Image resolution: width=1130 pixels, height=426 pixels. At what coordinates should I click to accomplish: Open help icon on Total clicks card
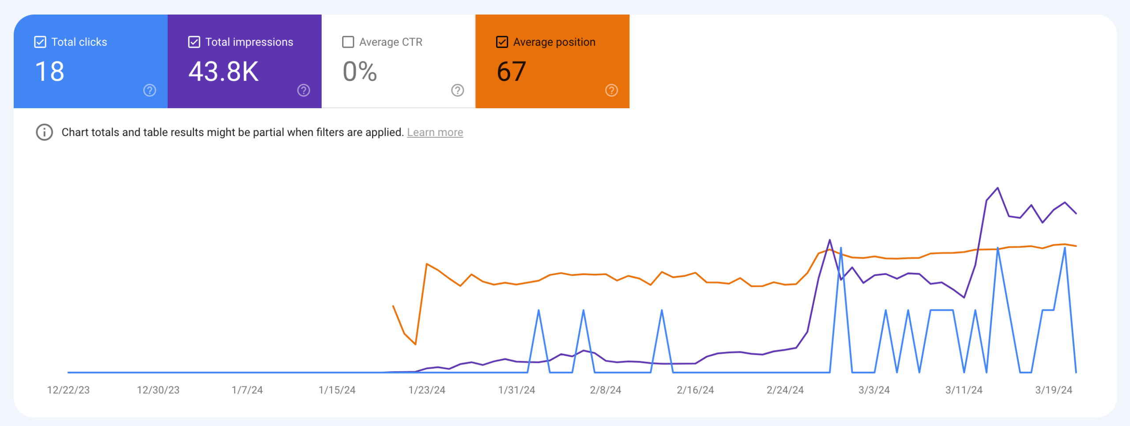pos(150,90)
